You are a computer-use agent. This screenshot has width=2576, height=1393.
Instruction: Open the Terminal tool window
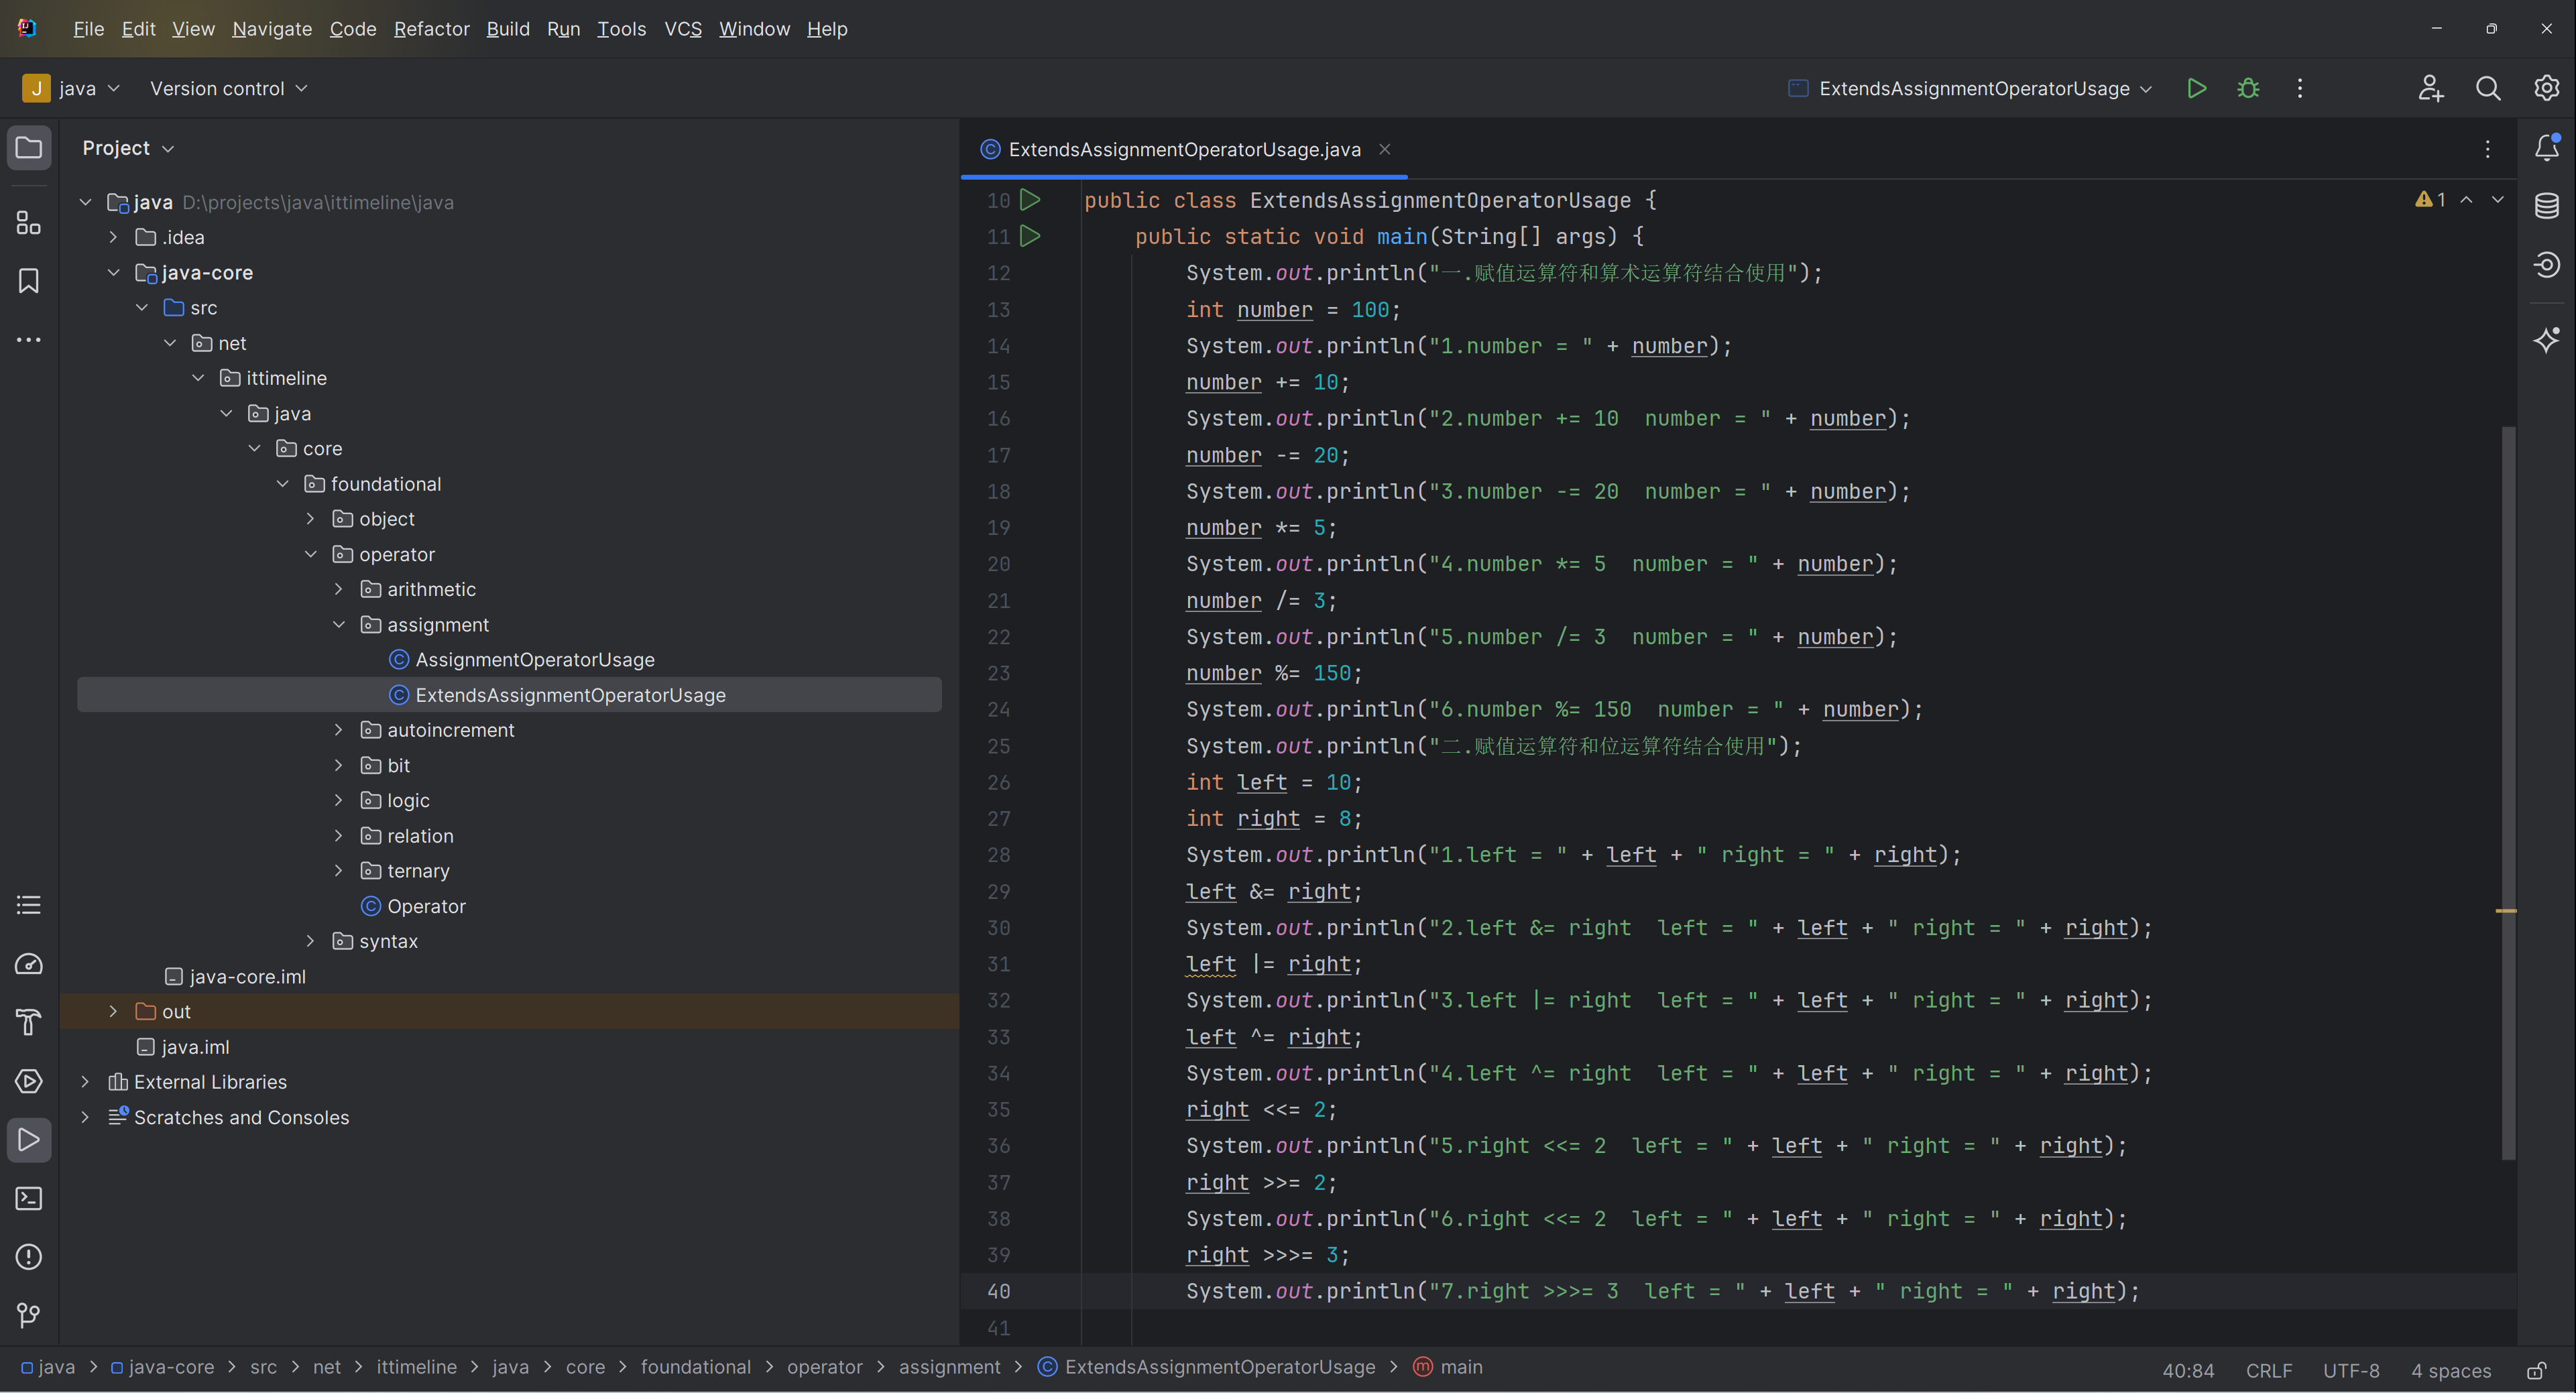(29, 1198)
